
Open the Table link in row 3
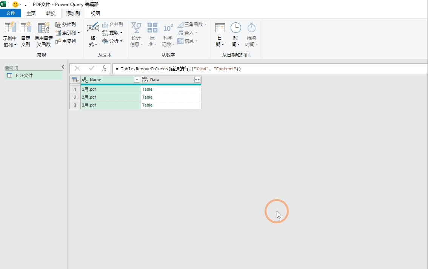[x=147, y=105]
